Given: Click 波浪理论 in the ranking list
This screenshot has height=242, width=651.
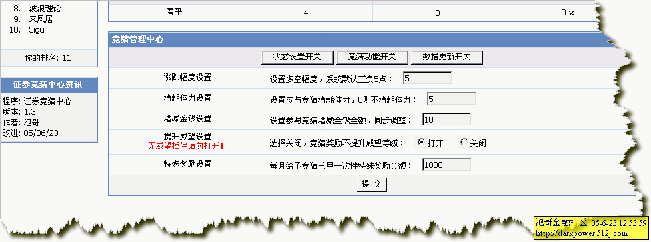Looking at the screenshot, I should pos(45,8).
